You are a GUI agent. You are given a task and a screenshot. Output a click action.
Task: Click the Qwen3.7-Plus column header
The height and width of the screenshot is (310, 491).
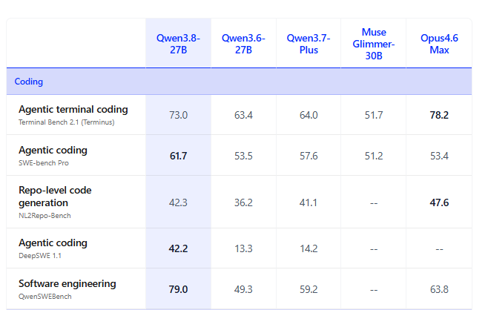(309, 44)
